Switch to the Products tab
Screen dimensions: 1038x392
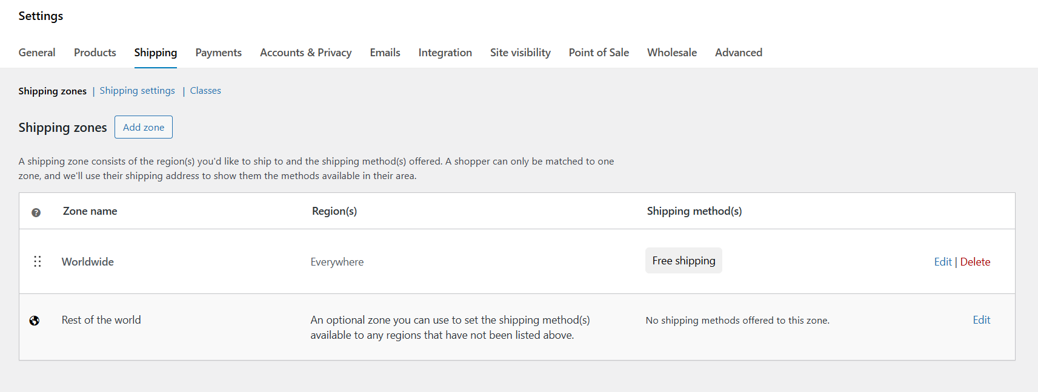(x=95, y=53)
